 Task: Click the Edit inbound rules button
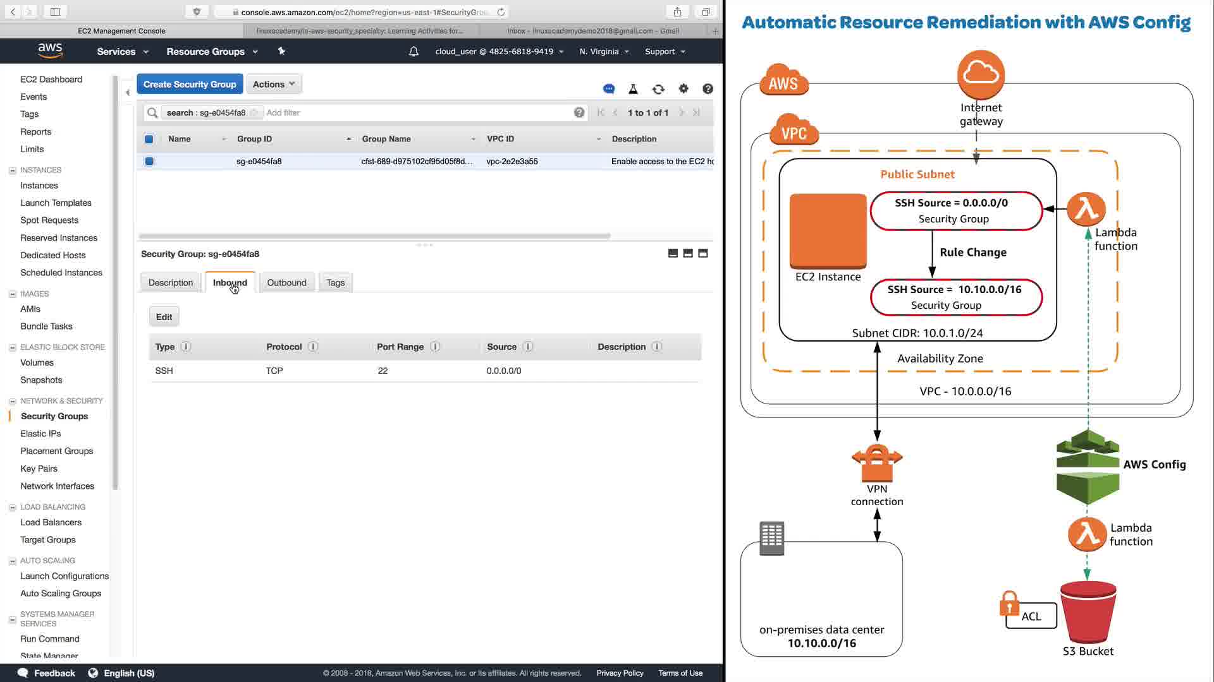pos(164,317)
